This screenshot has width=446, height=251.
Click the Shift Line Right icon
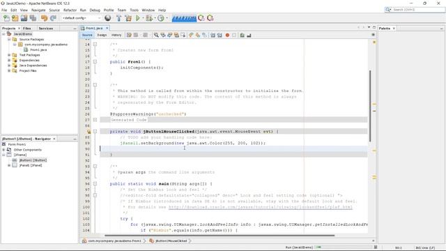coord(220,35)
